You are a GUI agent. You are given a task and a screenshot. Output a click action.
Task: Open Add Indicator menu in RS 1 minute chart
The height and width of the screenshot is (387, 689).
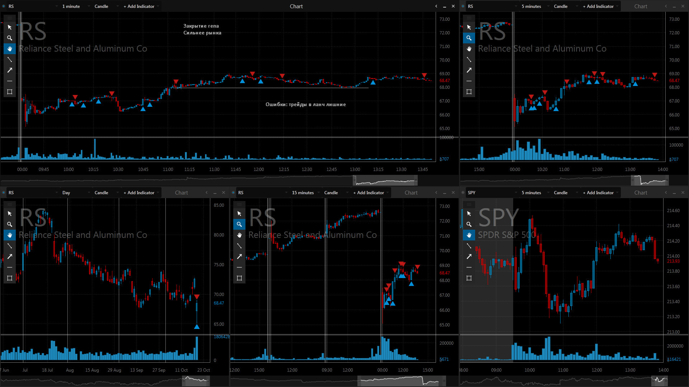[141, 6]
